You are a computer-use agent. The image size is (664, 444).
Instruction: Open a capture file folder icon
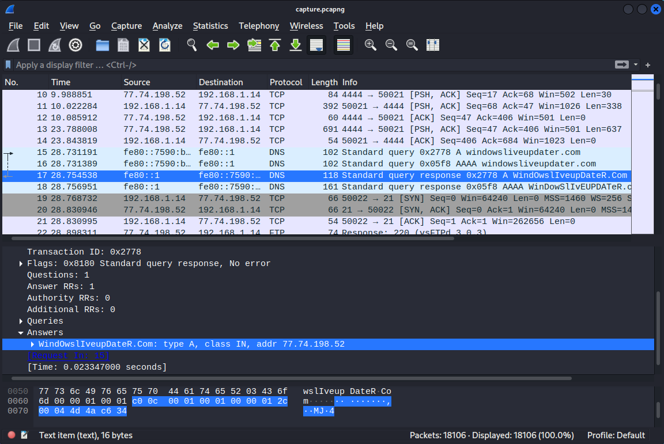103,45
